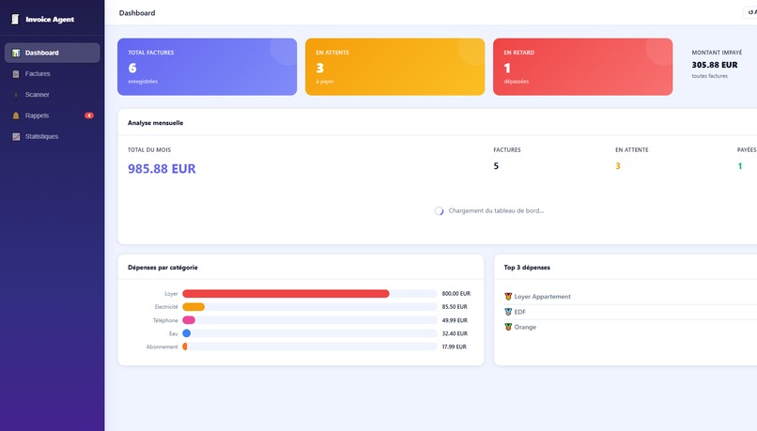Click the orange Abonnement expense bar
This screenshot has height=431, width=757.
pyautogui.click(x=185, y=346)
